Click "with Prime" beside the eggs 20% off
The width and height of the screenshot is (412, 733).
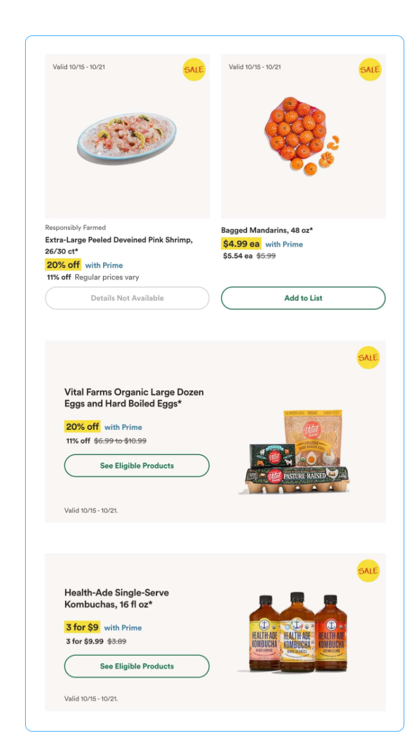123,427
